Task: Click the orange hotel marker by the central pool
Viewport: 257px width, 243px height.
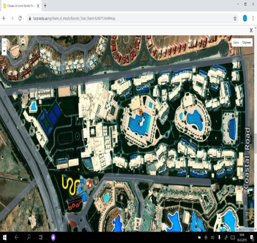Action: tap(141, 113)
